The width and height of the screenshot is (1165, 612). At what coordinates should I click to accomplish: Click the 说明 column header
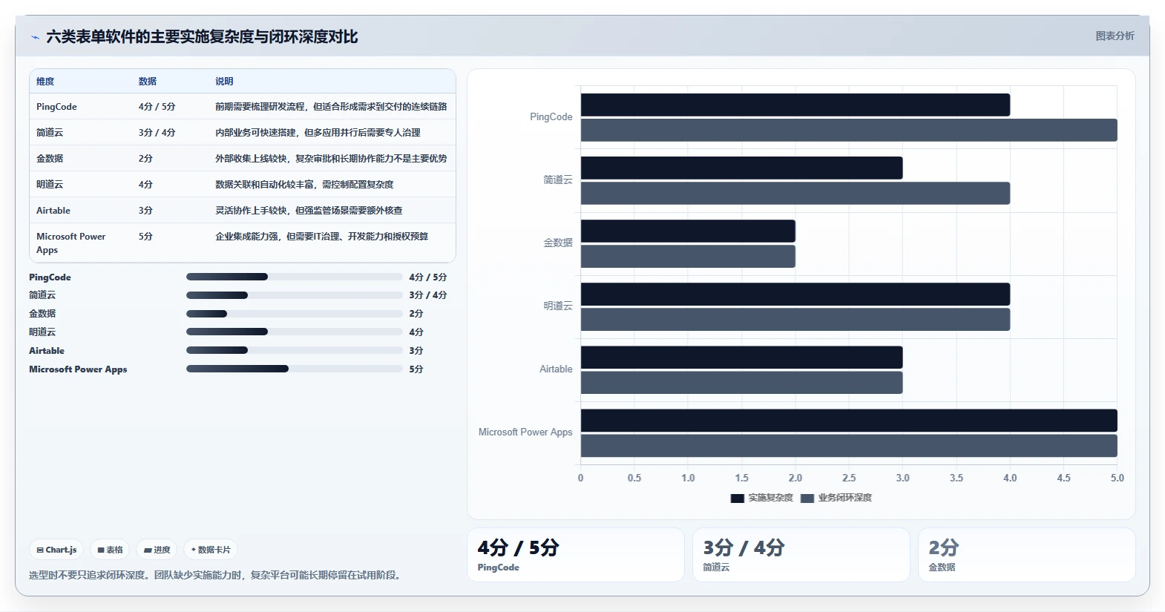[224, 82]
